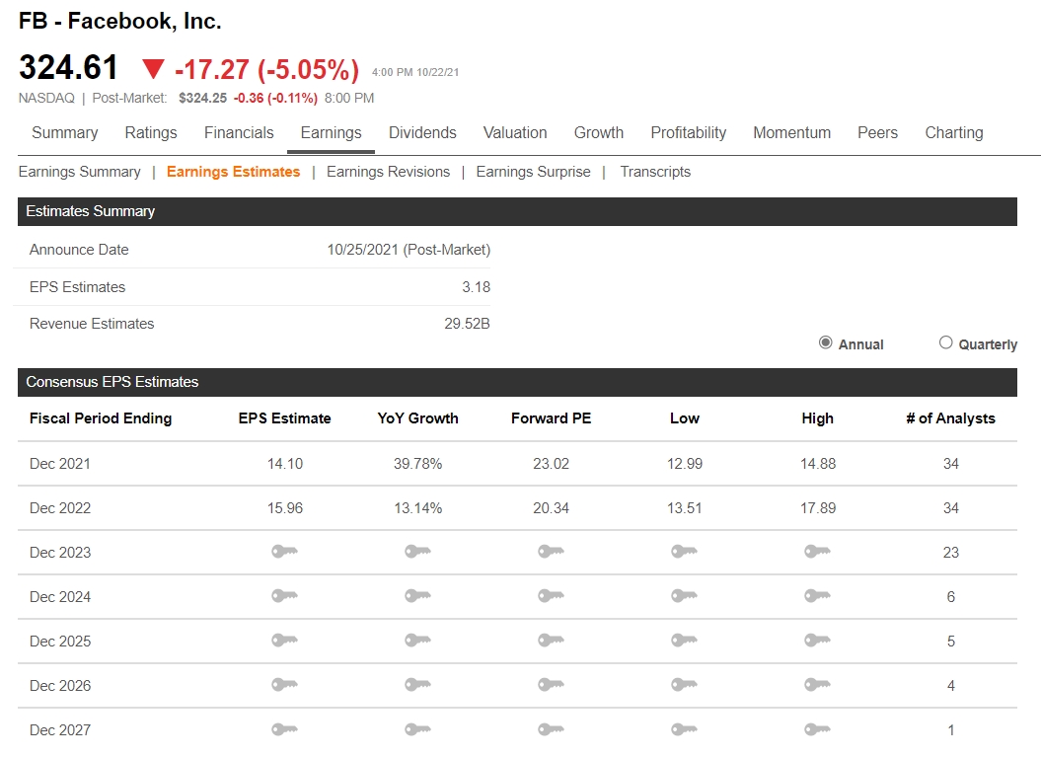Click the key icon for Dec 2023 YoY Growth

click(x=418, y=552)
